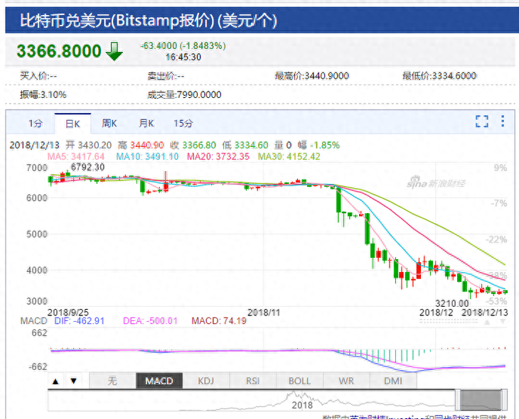This screenshot has width=519, height=419.
Task: Select the 无 indicator option
Action: pos(112,381)
